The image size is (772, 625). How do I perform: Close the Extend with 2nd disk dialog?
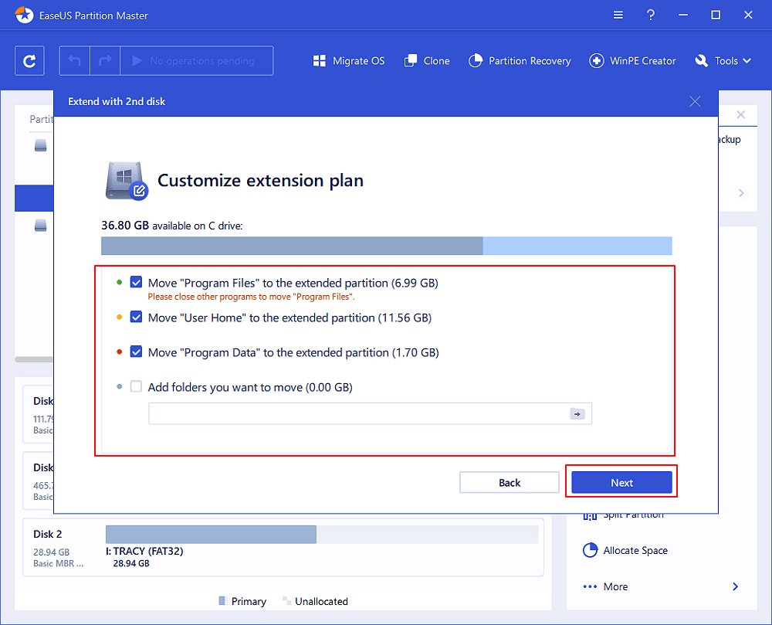695,101
